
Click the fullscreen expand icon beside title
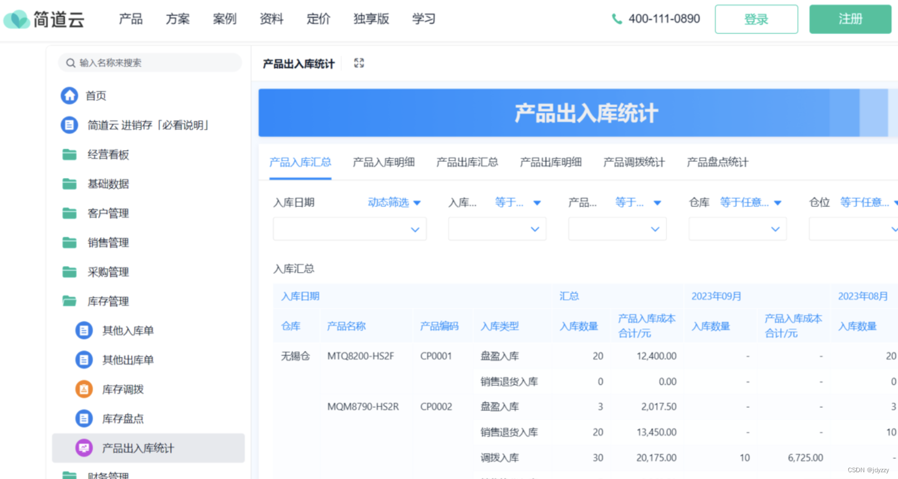pyautogui.click(x=359, y=63)
